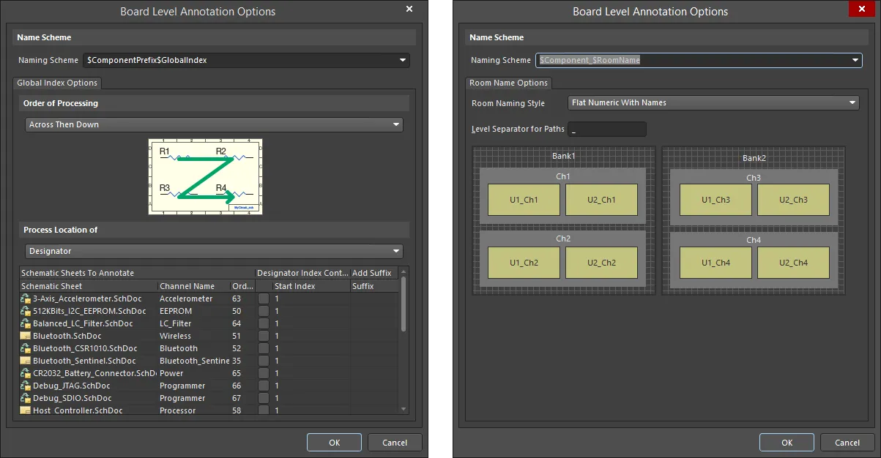The width and height of the screenshot is (881, 458).
Task: Check designator index box for Debug_JTAG.SchDoc
Action: coord(264,386)
